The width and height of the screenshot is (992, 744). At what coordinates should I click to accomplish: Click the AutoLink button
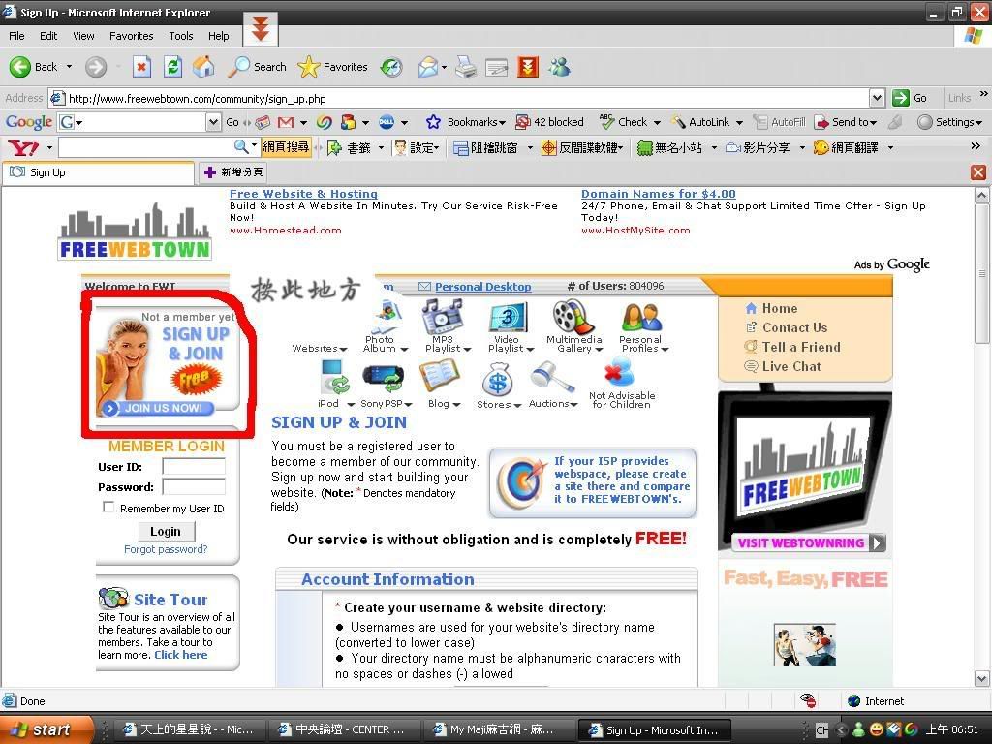[x=701, y=122]
